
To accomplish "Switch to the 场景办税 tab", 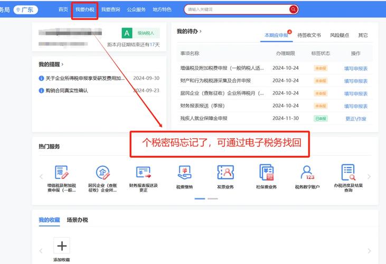I will 77,220.
